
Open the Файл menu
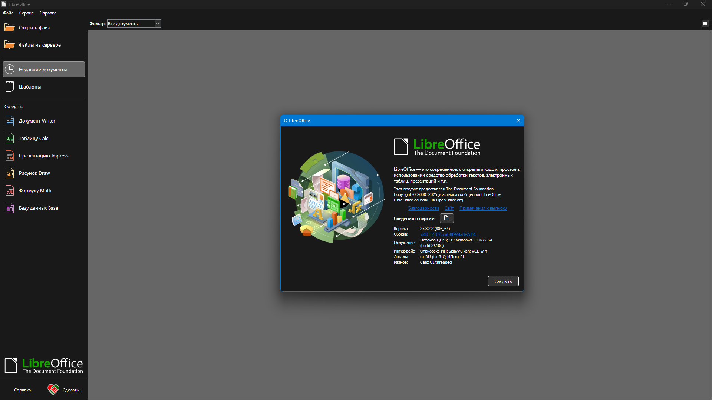tap(8, 13)
